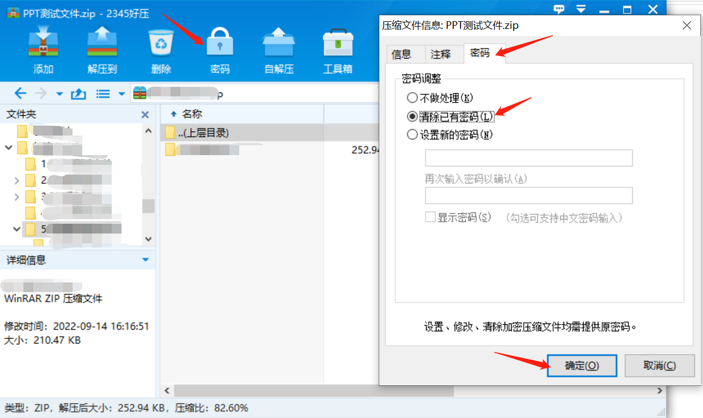This screenshot has width=703, height=418.
Task: Switch to the 信息 tab
Action: (x=402, y=54)
